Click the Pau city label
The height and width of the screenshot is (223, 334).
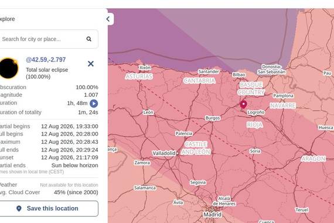(x=327, y=73)
